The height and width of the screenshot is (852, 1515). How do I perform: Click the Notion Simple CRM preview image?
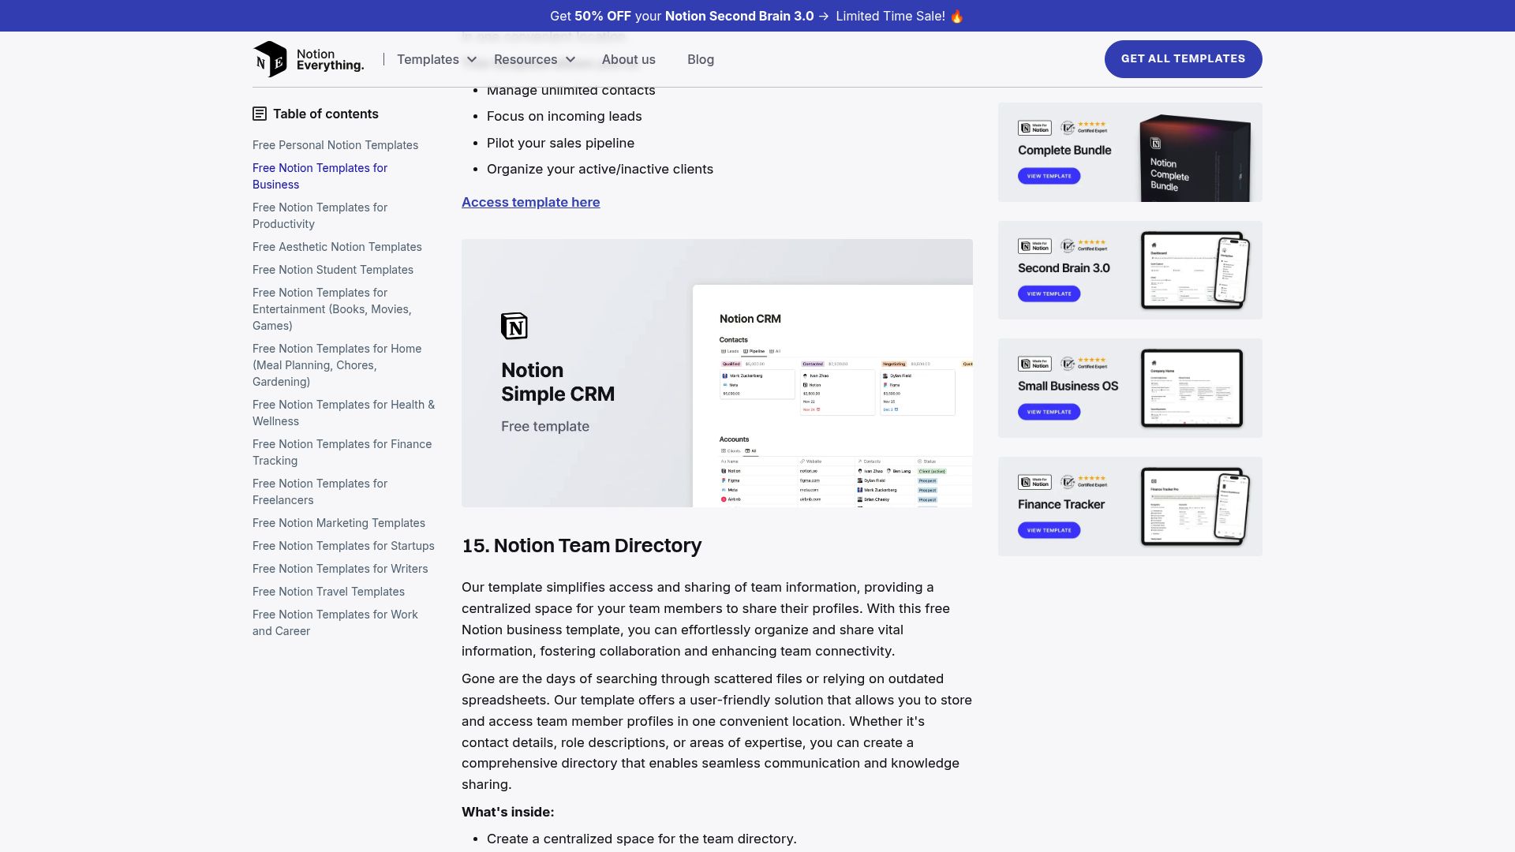pos(716,373)
